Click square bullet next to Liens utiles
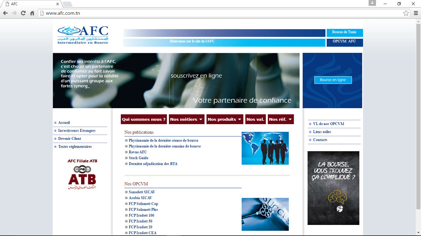 [310, 132]
